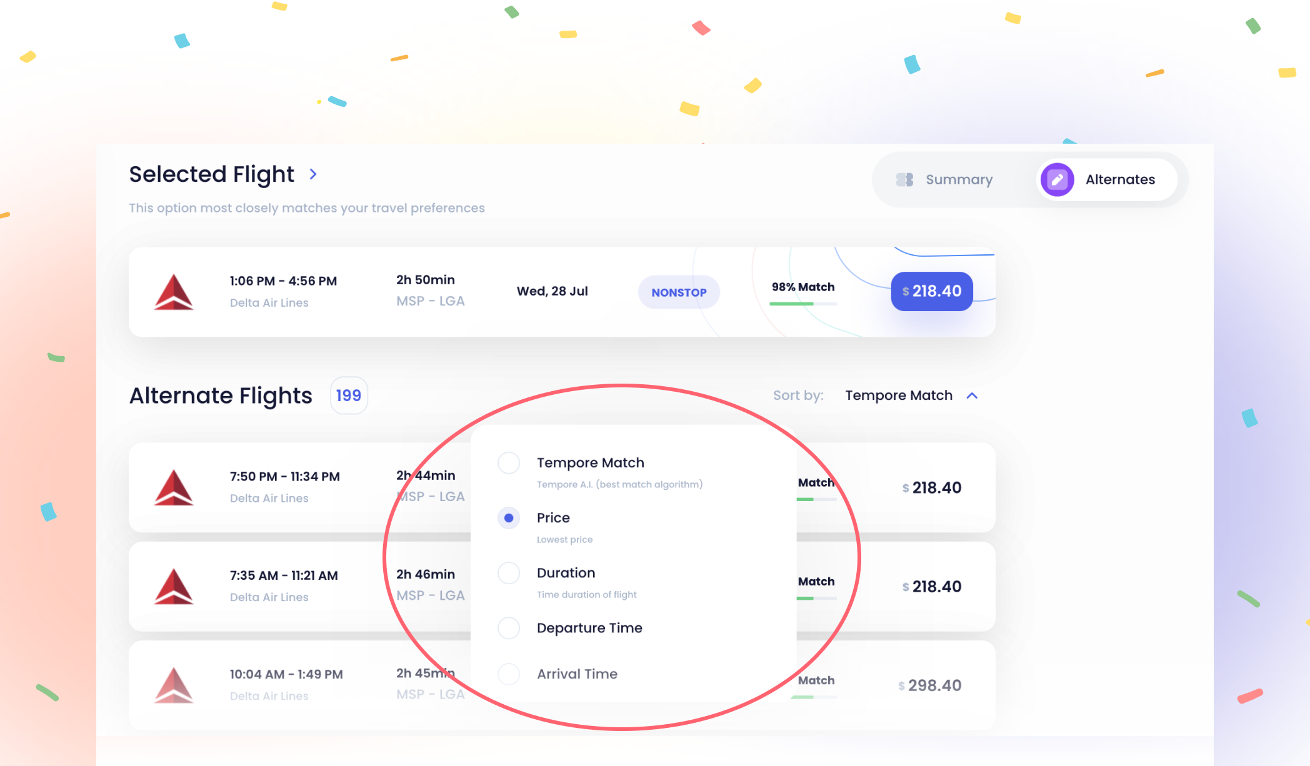Click the 'Tempore A.I. (best match algorithm)' text
This screenshot has height=766, width=1310.
619,485
